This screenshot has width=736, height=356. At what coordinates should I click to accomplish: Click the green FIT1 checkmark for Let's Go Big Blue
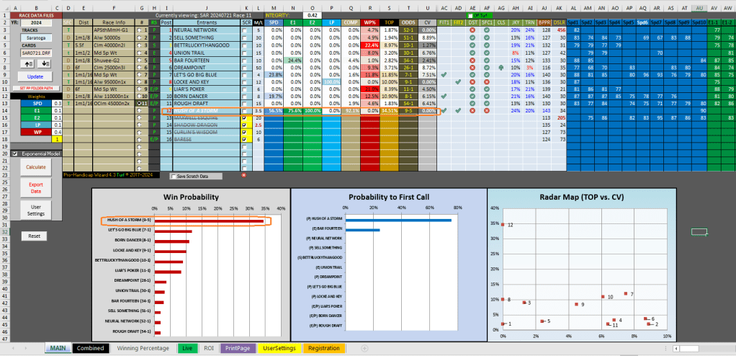coord(444,74)
